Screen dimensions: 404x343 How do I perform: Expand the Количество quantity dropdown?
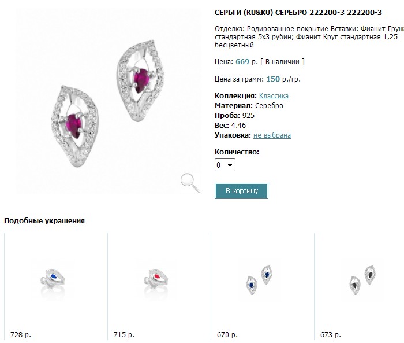pyautogui.click(x=225, y=165)
